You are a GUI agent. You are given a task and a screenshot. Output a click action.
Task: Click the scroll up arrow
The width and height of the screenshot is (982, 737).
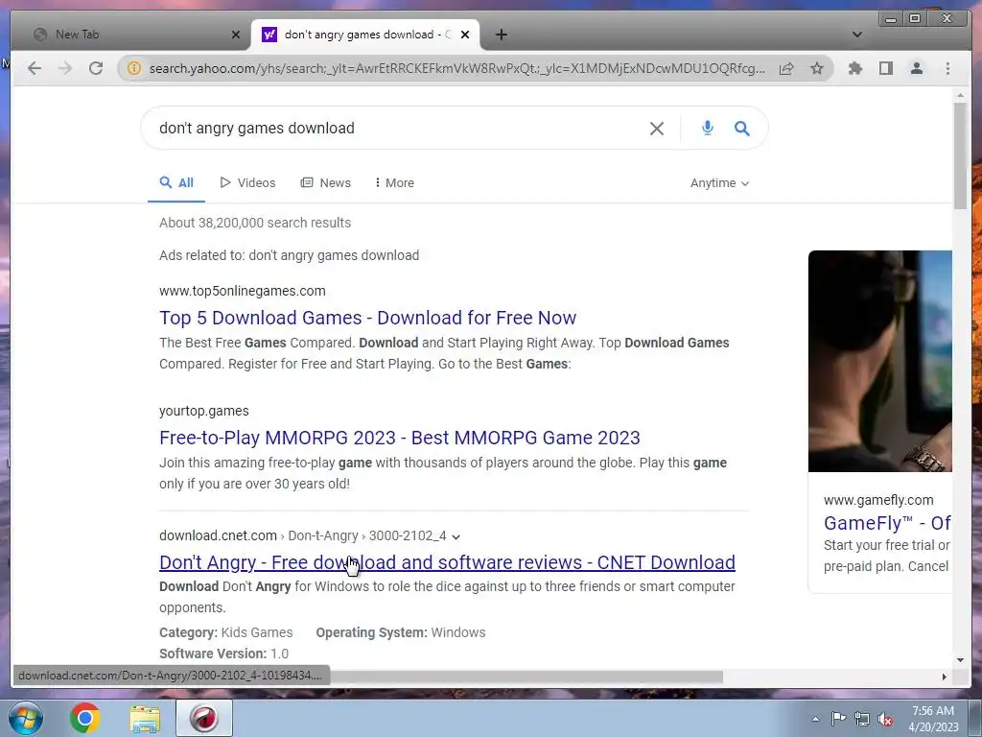coord(960,96)
